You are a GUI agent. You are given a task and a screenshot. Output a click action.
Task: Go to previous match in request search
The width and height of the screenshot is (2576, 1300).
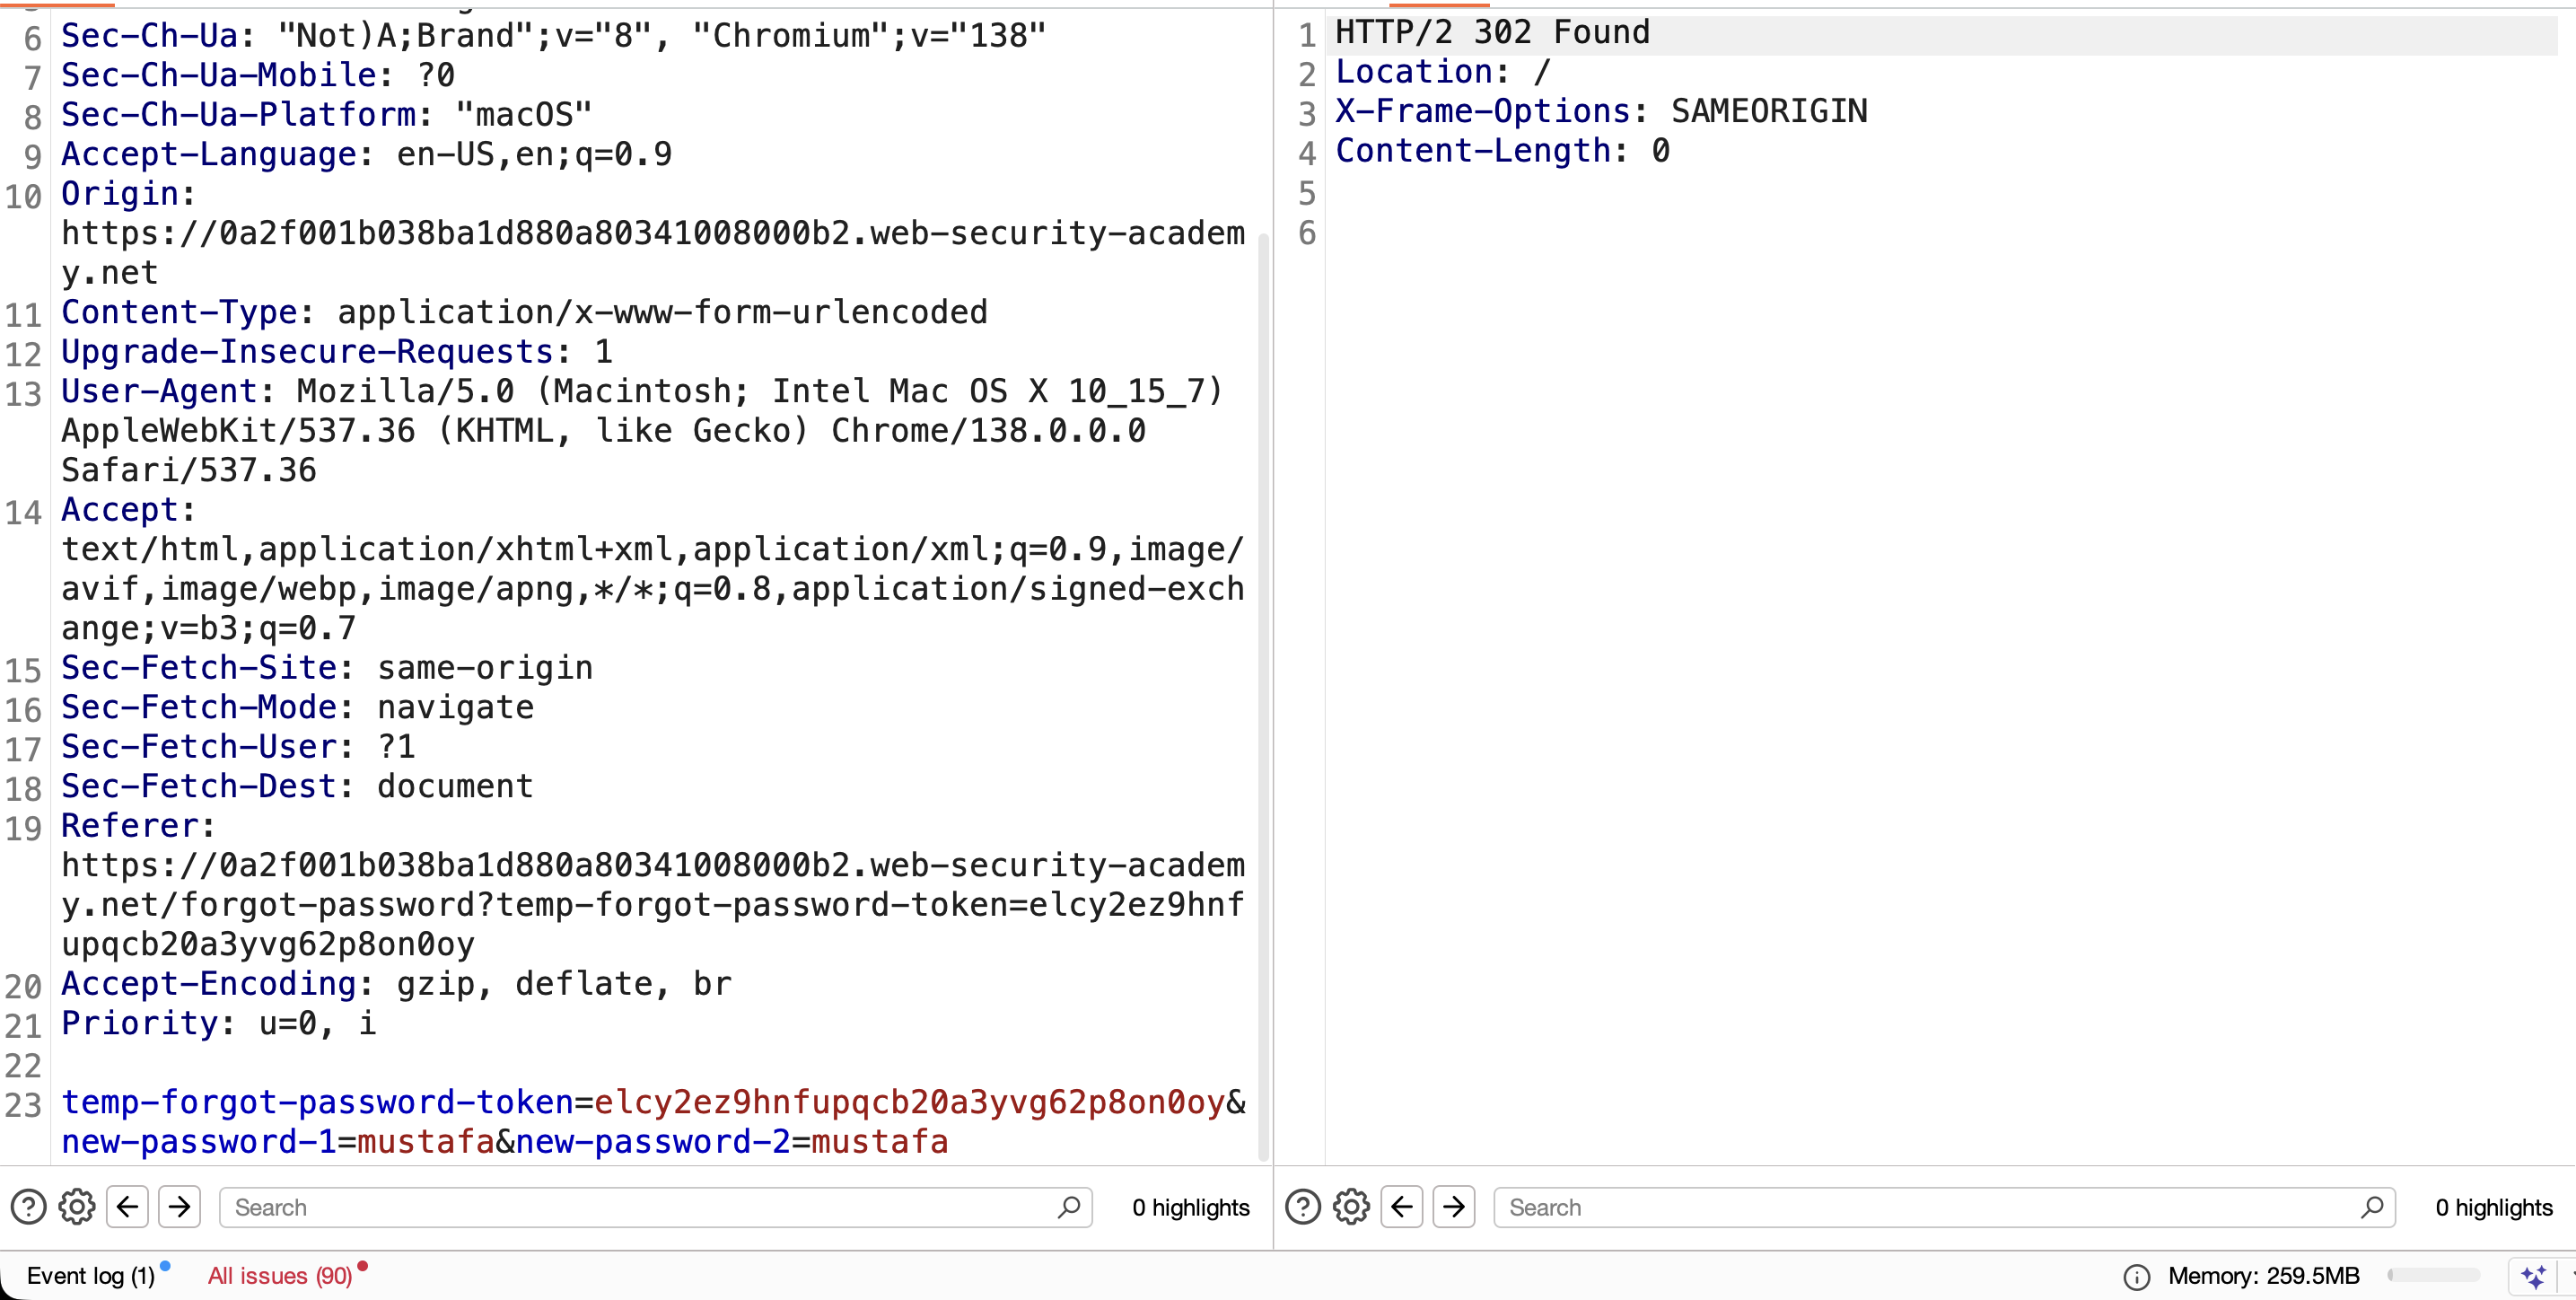click(128, 1207)
